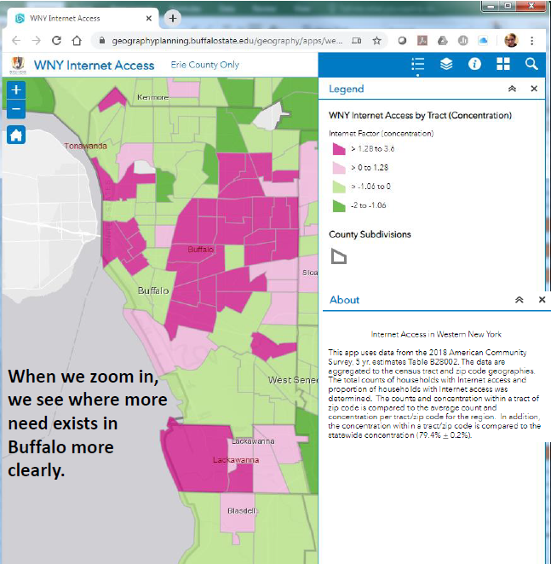Screen dimensions: 551x564
Task: Reset map to default home extent
Action: pos(16,135)
